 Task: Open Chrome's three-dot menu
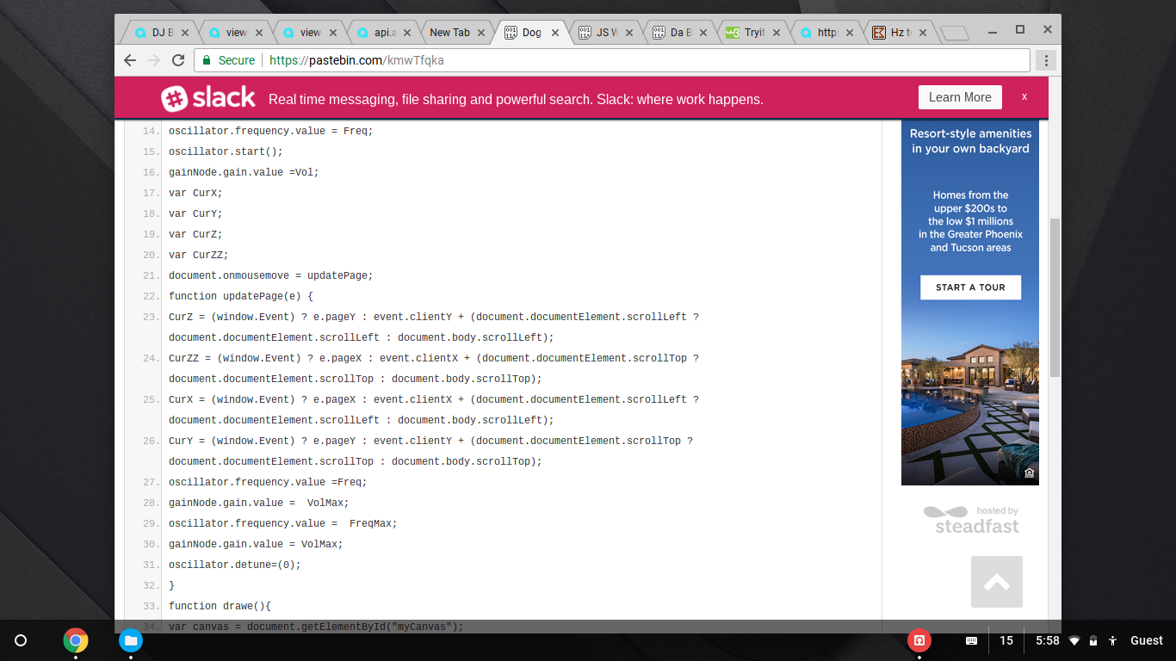pyautogui.click(x=1046, y=60)
